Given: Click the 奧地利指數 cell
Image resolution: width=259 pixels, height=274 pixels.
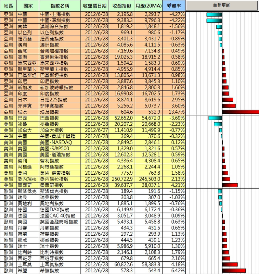Looking at the screenshot, I should click(x=60, y=203).
